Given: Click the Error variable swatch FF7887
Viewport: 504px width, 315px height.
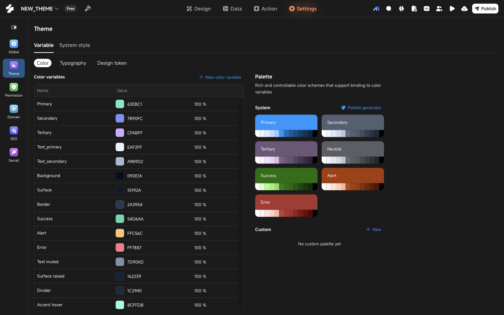Looking at the screenshot, I should tap(120, 247).
